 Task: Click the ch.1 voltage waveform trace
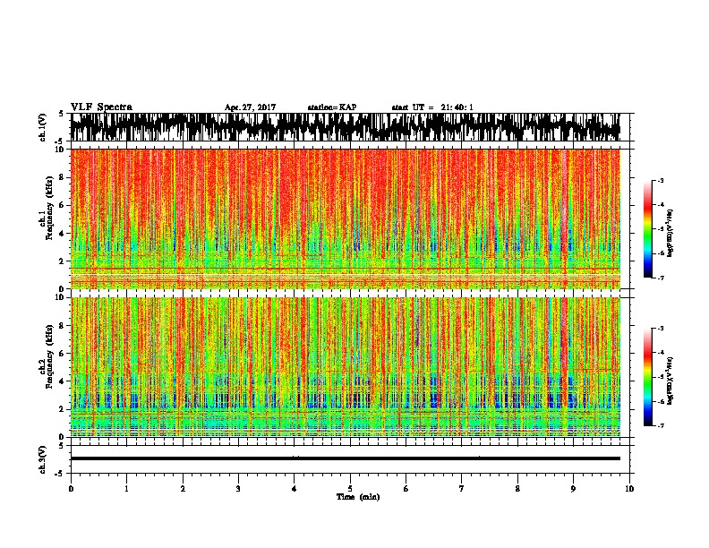(345, 127)
